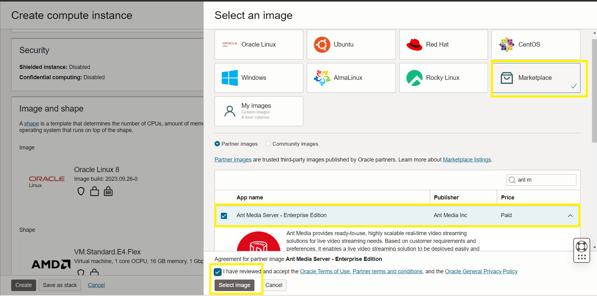Pick the Rocky Linux image tile
This screenshot has height=296, width=597.
point(443,78)
